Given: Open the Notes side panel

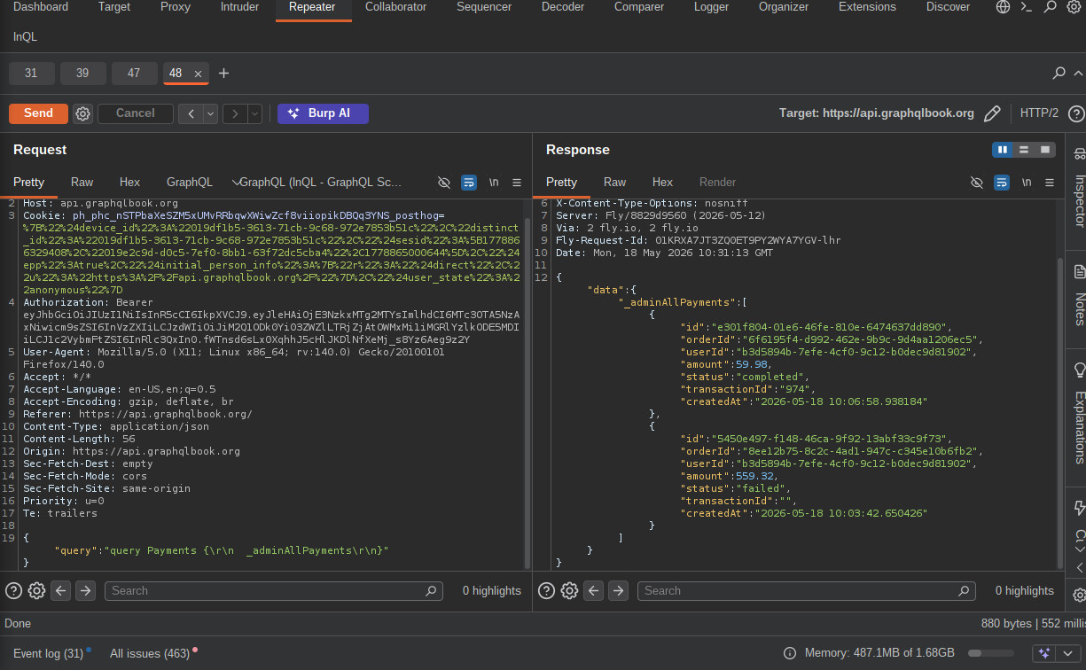Looking at the screenshot, I should click(x=1079, y=296).
